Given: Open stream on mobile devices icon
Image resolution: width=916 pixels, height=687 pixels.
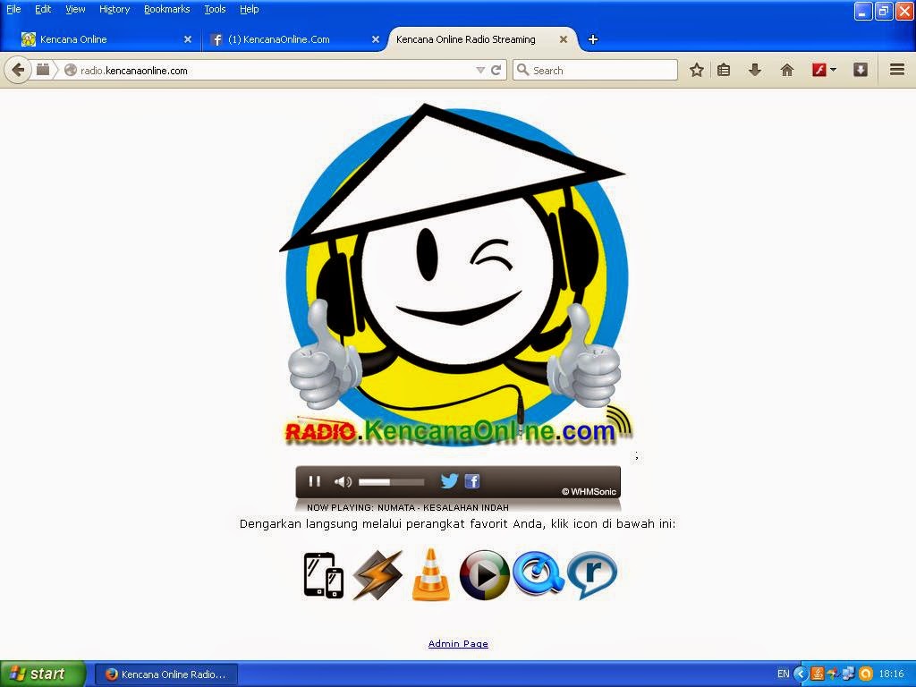Looking at the screenshot, I should pos(324,575).
